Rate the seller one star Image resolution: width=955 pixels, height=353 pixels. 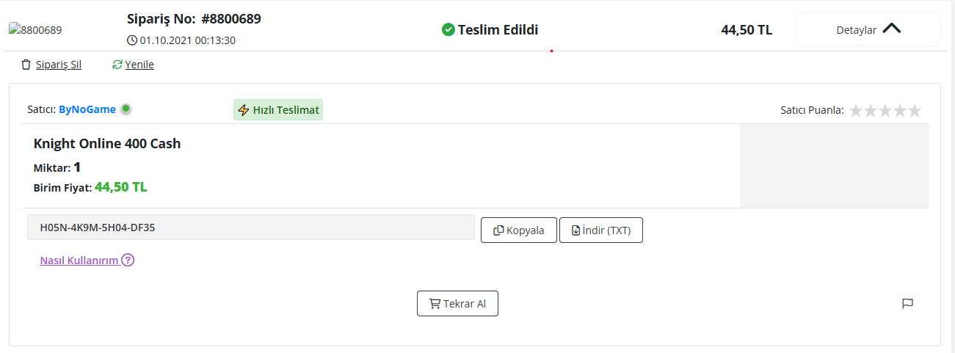coord(856,110)
